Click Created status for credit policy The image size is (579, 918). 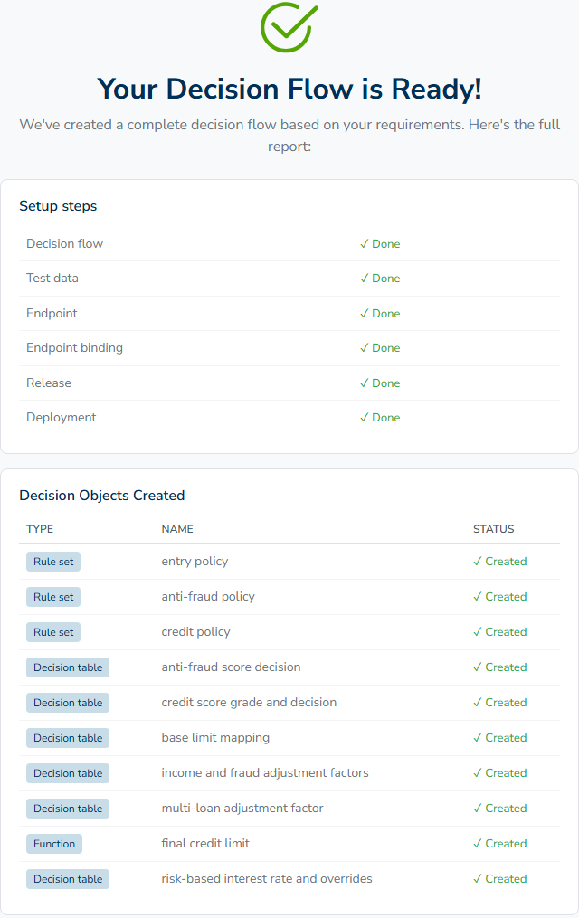[x=500, y=631]
